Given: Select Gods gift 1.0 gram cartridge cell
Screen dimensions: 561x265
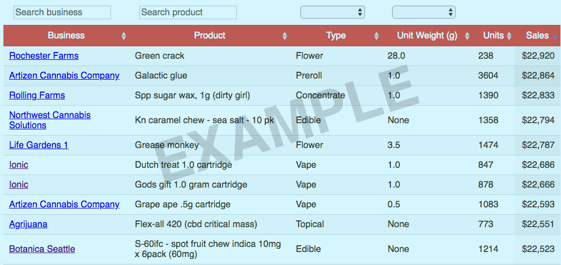Looking at the screenshot, I should pos(191,185).
